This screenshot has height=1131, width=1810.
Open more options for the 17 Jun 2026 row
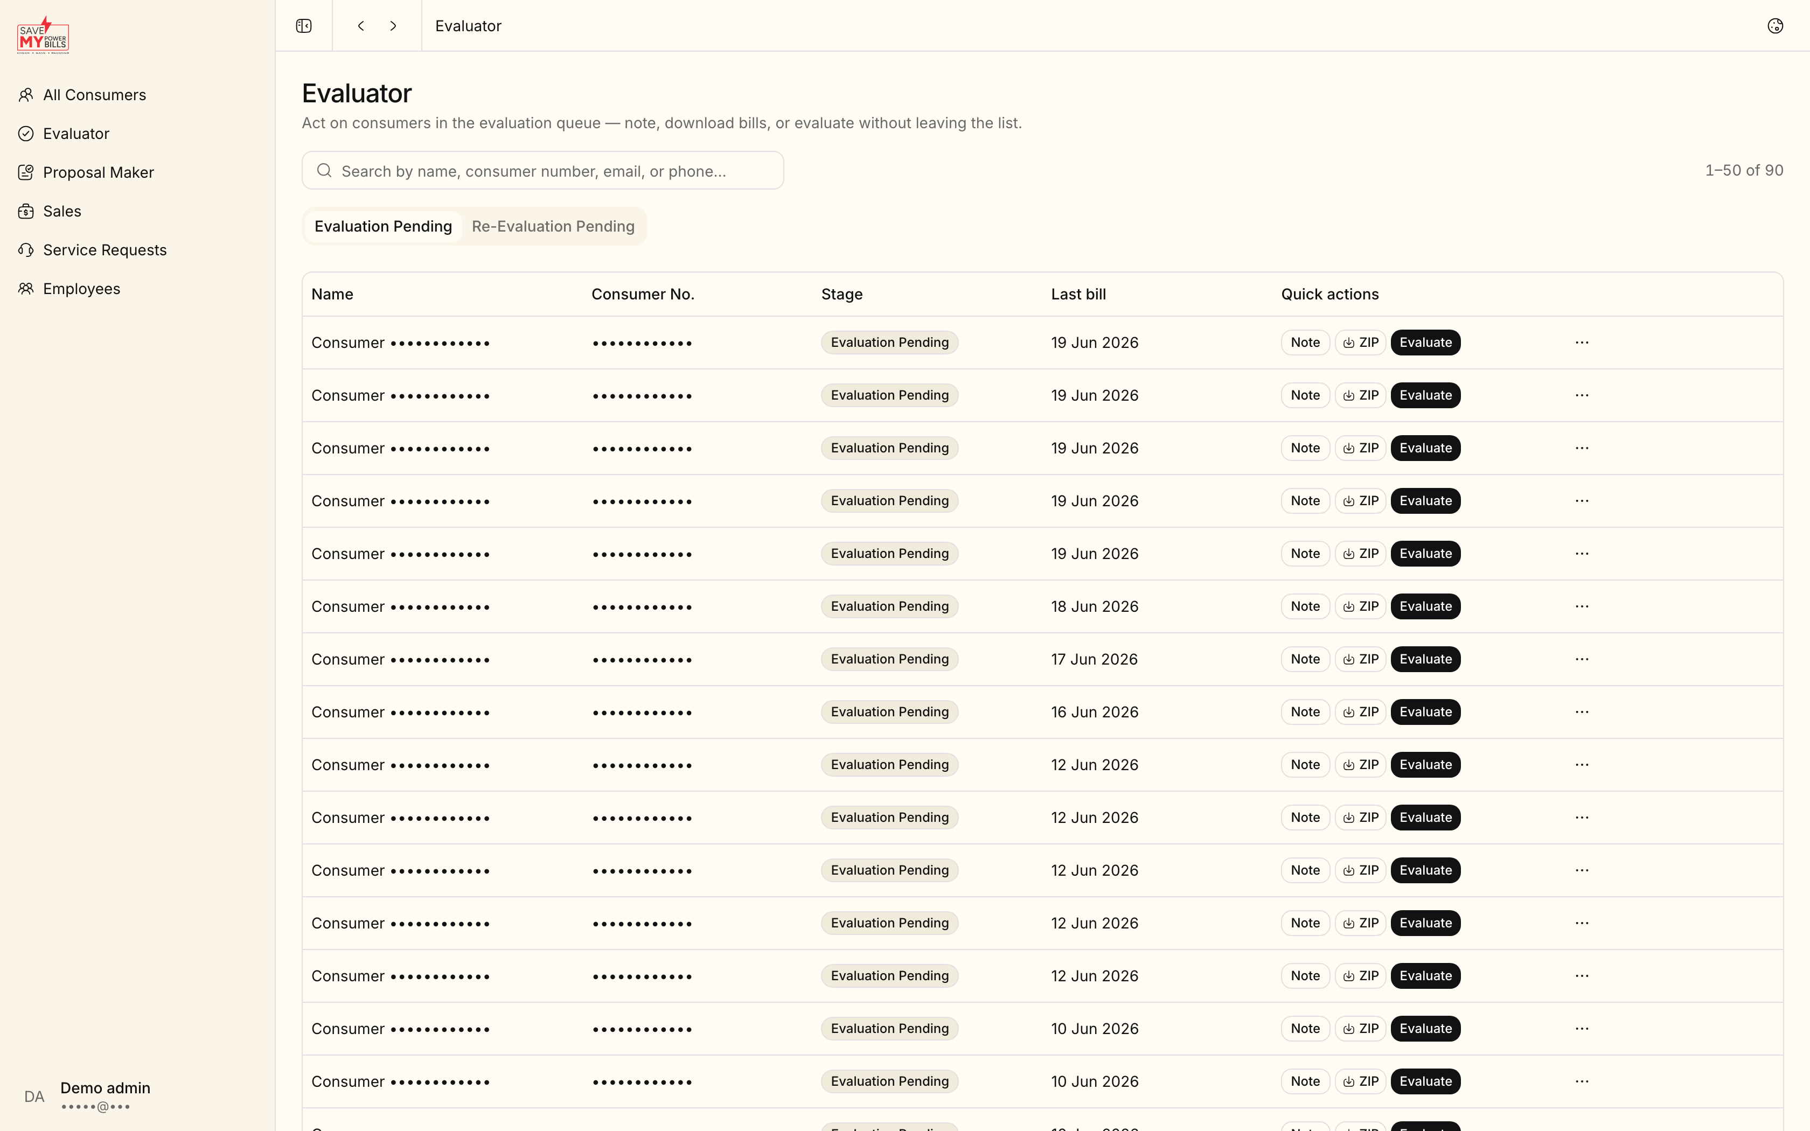(1582, 659)
